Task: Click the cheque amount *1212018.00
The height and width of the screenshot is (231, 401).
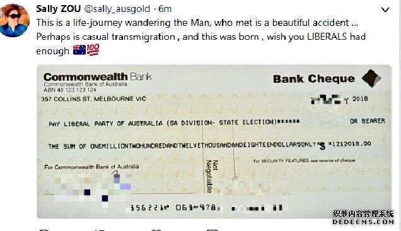Action: pyautogui.click(x=349, y=144)
